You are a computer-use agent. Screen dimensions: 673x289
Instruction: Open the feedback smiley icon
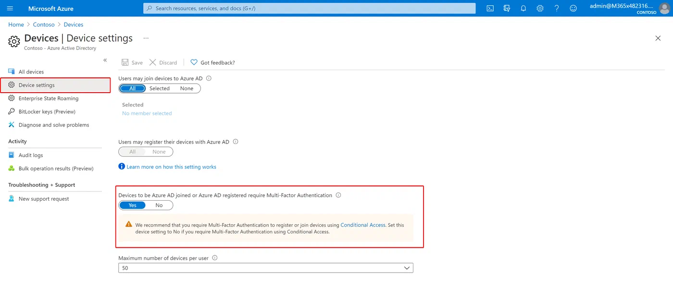[x=573, y=8]
